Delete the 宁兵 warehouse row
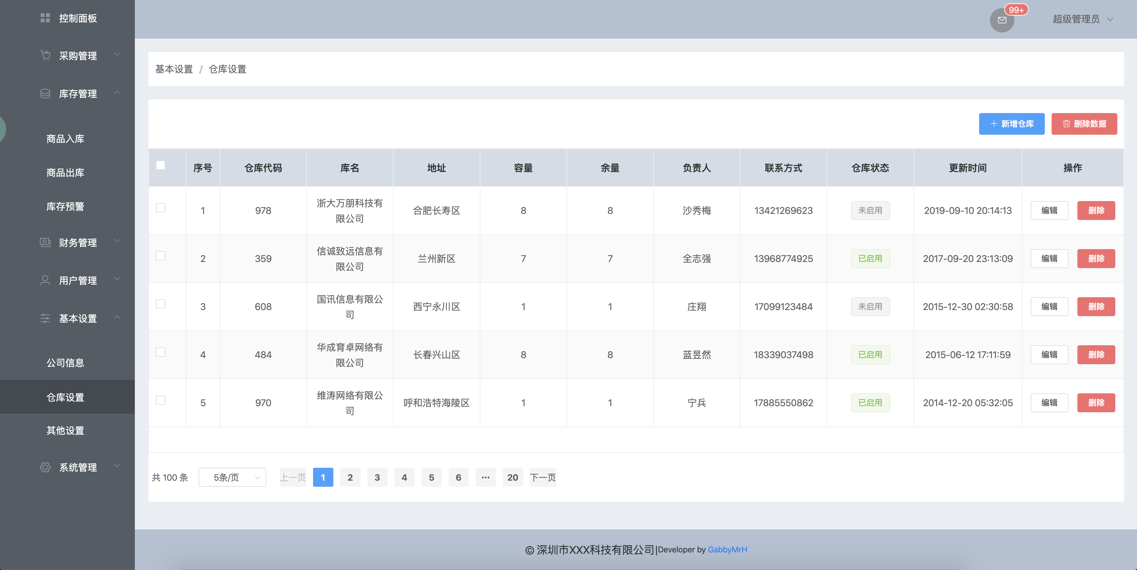This screenshot has width=1137, height=570. coord(1096,402)
